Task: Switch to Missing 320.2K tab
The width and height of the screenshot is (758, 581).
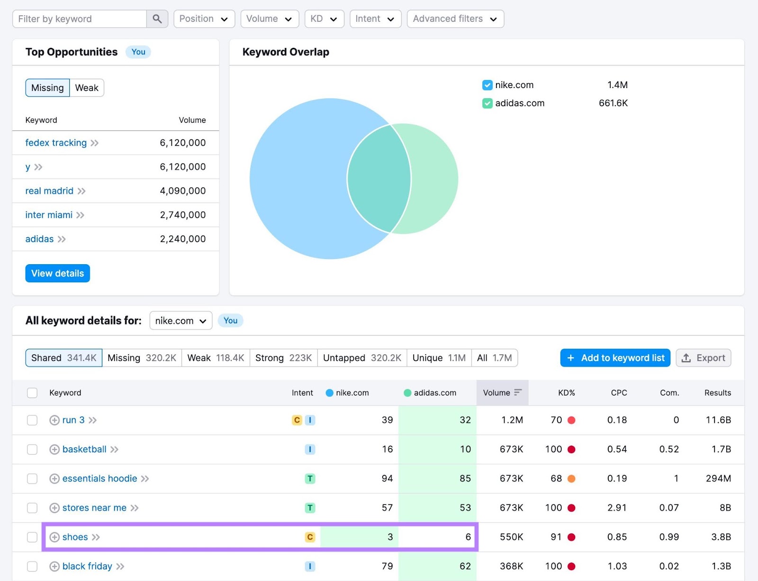Action: (x=142, y=358)
